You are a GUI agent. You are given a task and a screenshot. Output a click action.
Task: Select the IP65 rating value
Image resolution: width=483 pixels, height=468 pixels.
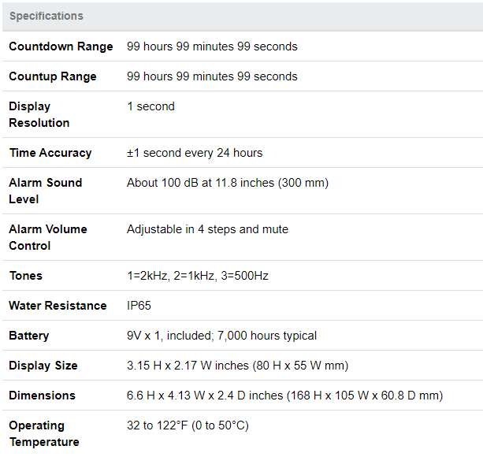(x=140, y=306)
